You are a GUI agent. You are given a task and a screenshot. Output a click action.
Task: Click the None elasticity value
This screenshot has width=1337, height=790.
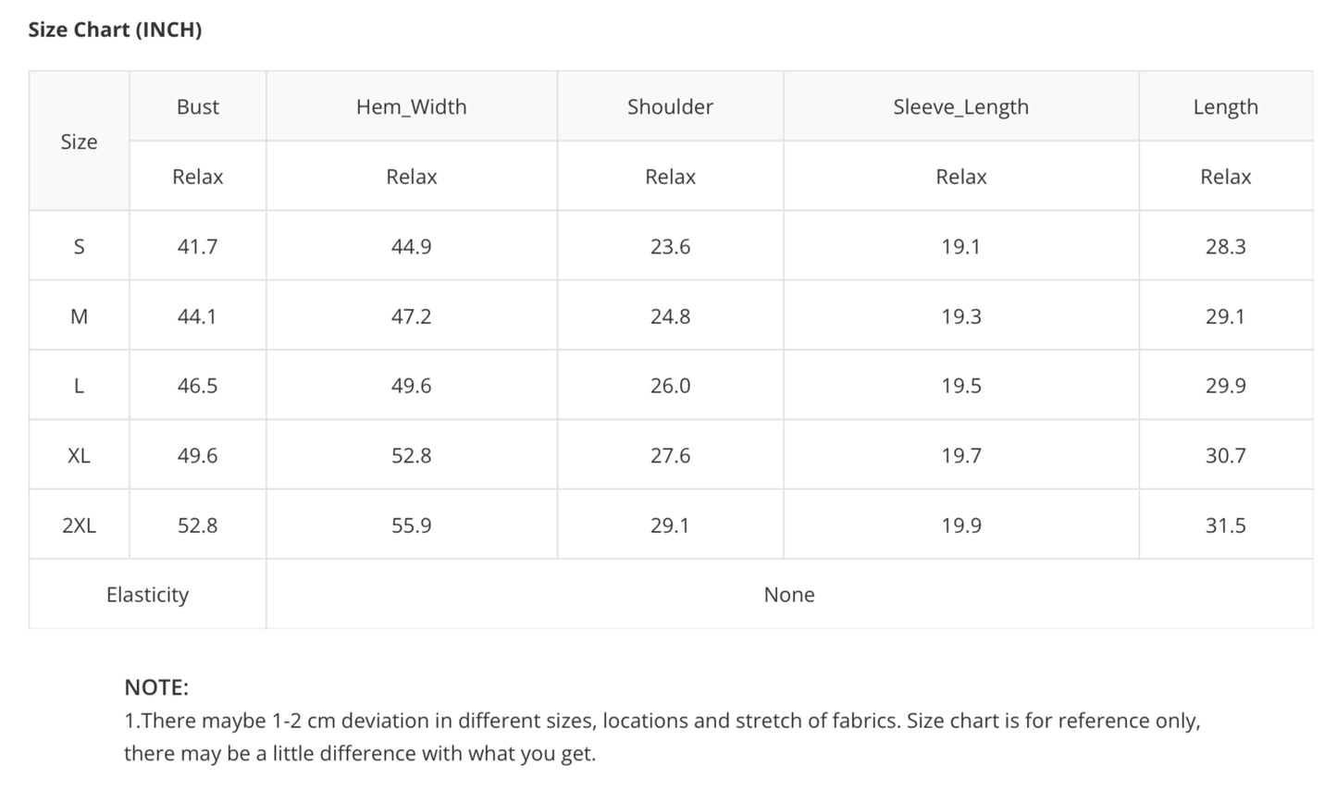[789, 595]
